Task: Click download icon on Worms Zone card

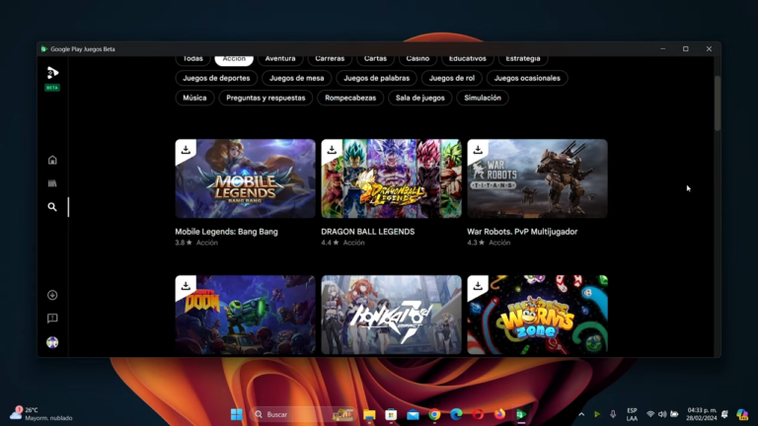Action: [478, 285]
